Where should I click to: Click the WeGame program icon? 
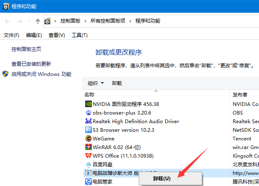pyautogui.click(x=89, y=138)
